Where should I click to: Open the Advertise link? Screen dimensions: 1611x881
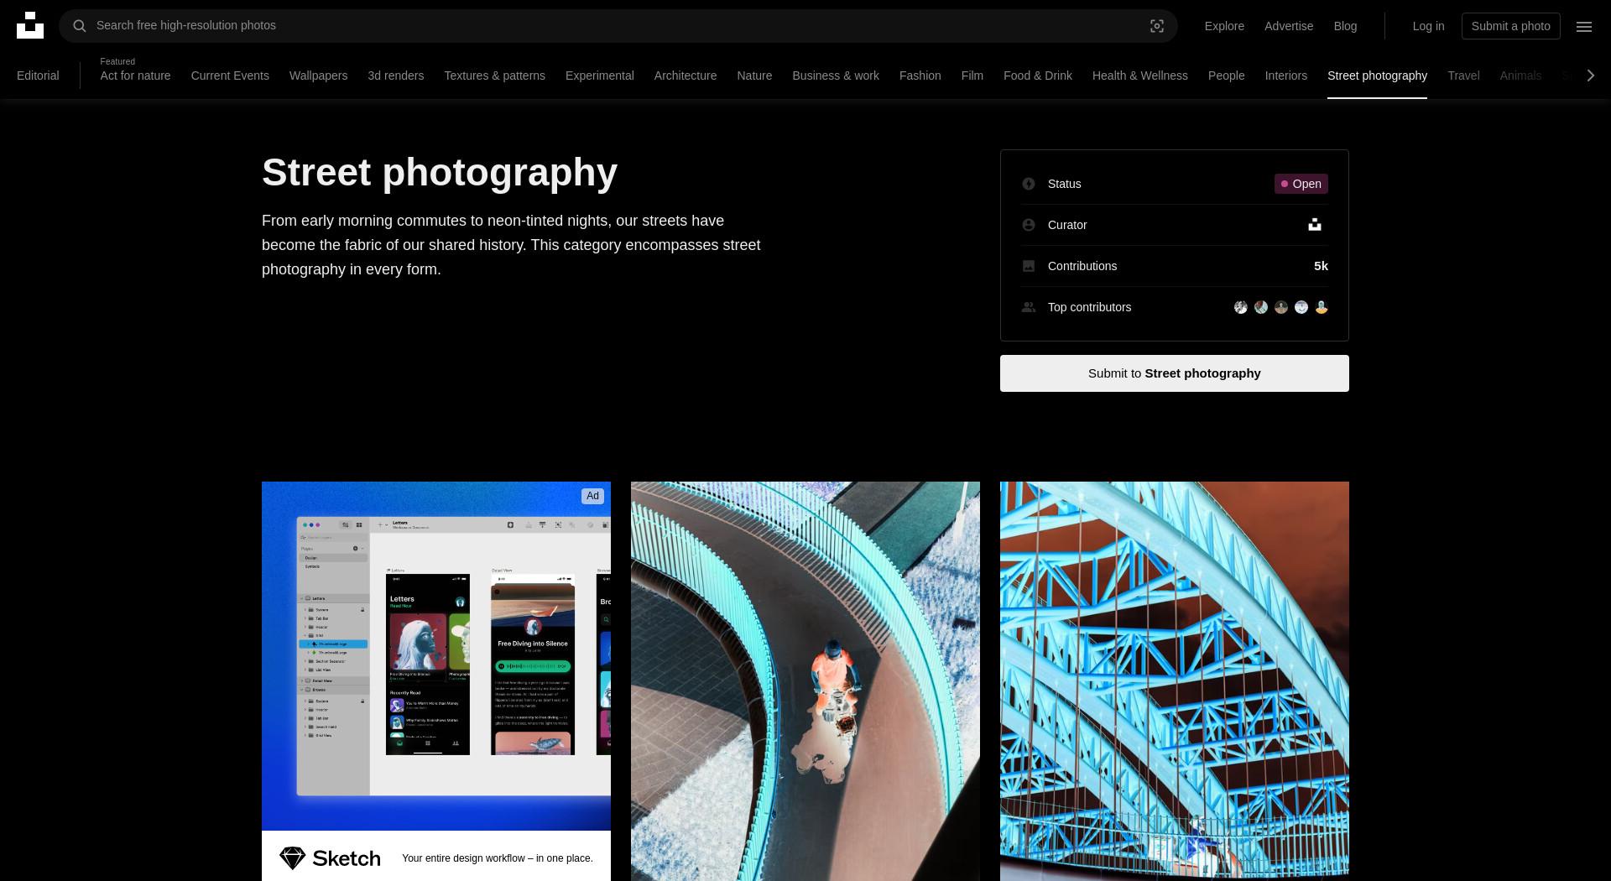click(1289, 26)
